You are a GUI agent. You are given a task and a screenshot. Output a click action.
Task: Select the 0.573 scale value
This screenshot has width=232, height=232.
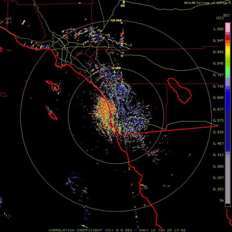218,121
